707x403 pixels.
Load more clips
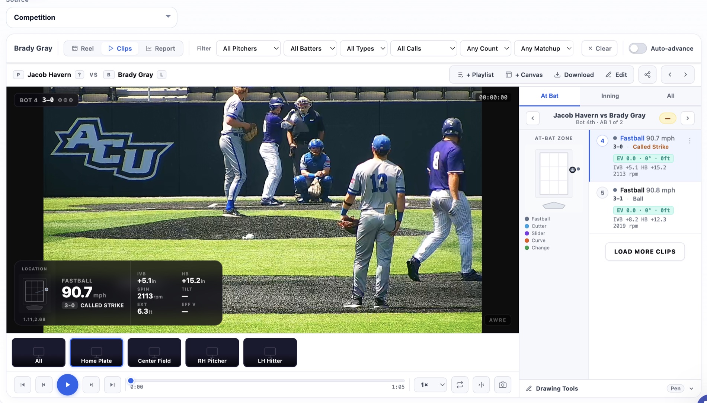(x=645, y=252)
